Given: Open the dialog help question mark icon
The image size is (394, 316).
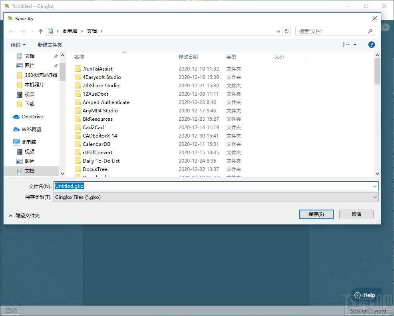Looking at the screenshot, I should pos(371,45).
